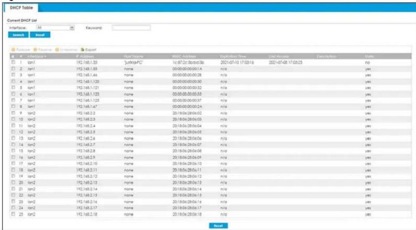Open the Interface dropdown

[x=55, y=28]
